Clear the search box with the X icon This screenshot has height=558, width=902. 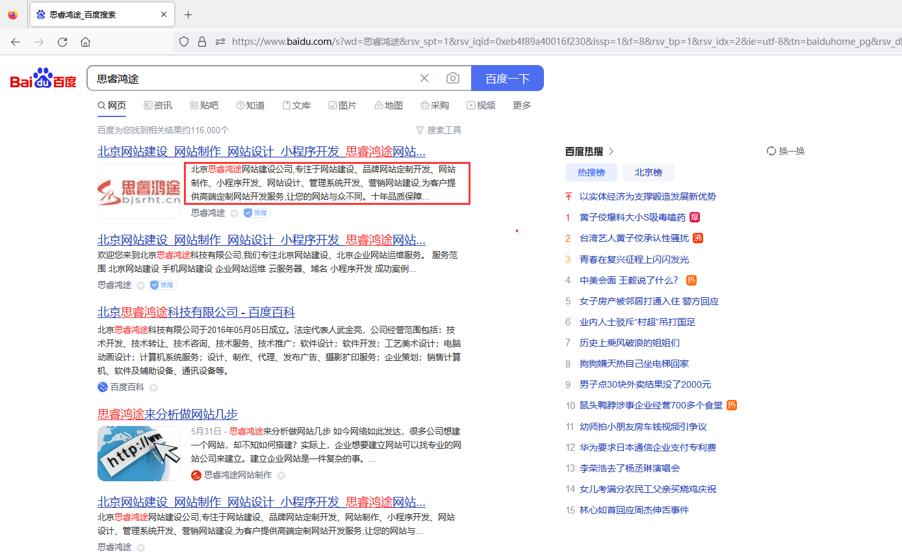tap(424, 77)
